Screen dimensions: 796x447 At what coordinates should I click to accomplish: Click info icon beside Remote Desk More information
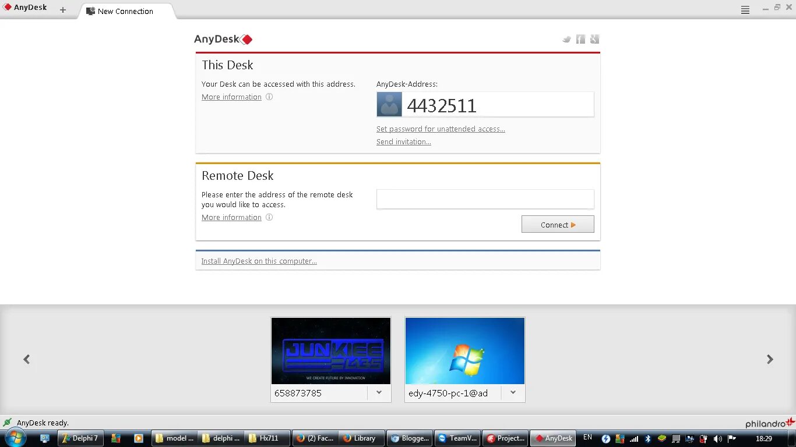(x=269, y=217)
